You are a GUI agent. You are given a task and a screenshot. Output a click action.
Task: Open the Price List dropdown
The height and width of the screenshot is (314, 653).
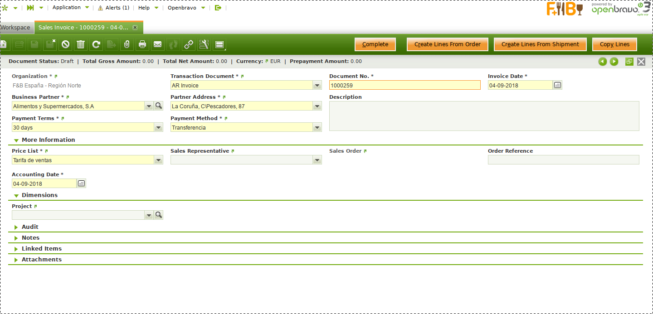coord(158,160)
